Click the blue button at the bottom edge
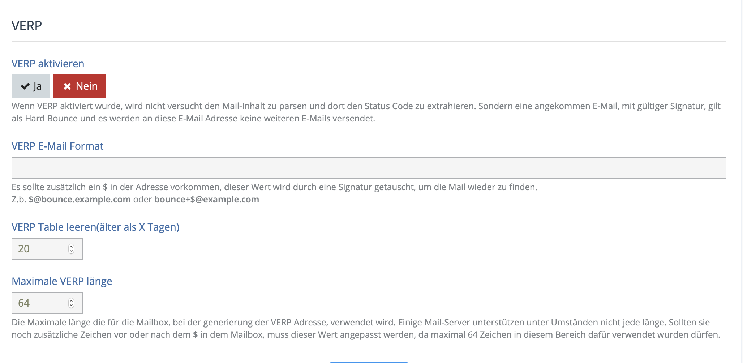 click(369, 362)
